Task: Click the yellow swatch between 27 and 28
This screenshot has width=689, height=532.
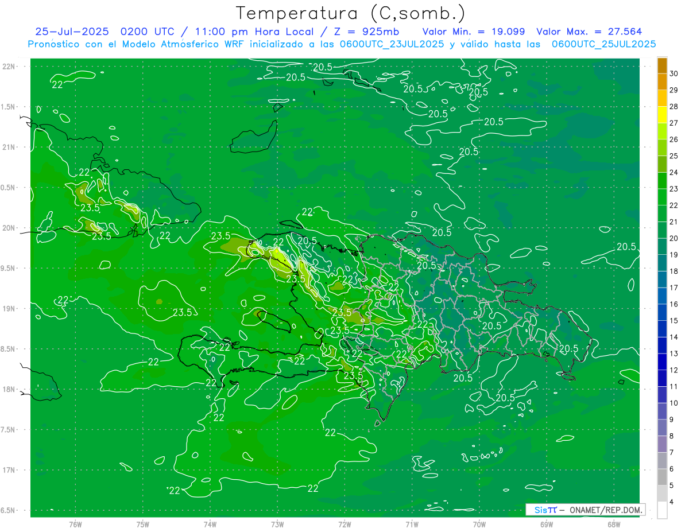Action: coord(662,115)
